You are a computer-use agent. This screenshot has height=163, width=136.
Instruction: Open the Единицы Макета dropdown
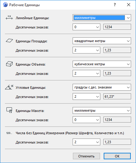[x=102, y=110]
